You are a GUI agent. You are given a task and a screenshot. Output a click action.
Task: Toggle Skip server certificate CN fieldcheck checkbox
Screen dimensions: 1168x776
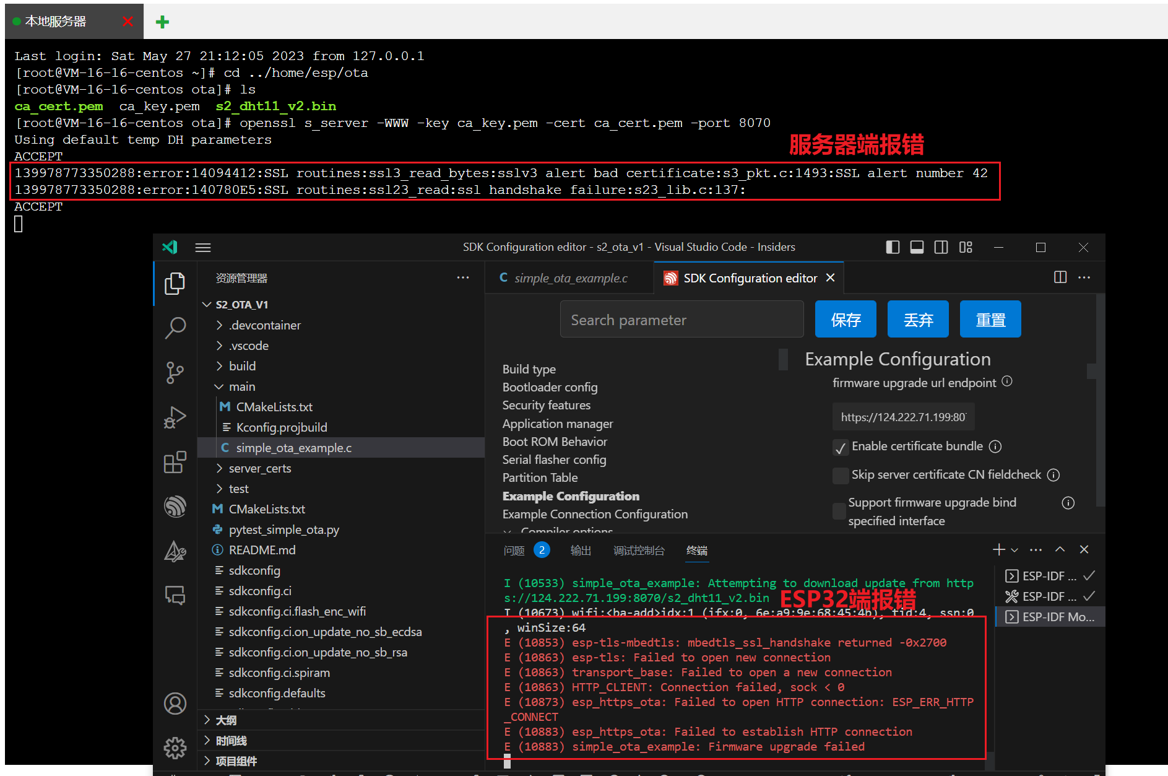(840, 475)
